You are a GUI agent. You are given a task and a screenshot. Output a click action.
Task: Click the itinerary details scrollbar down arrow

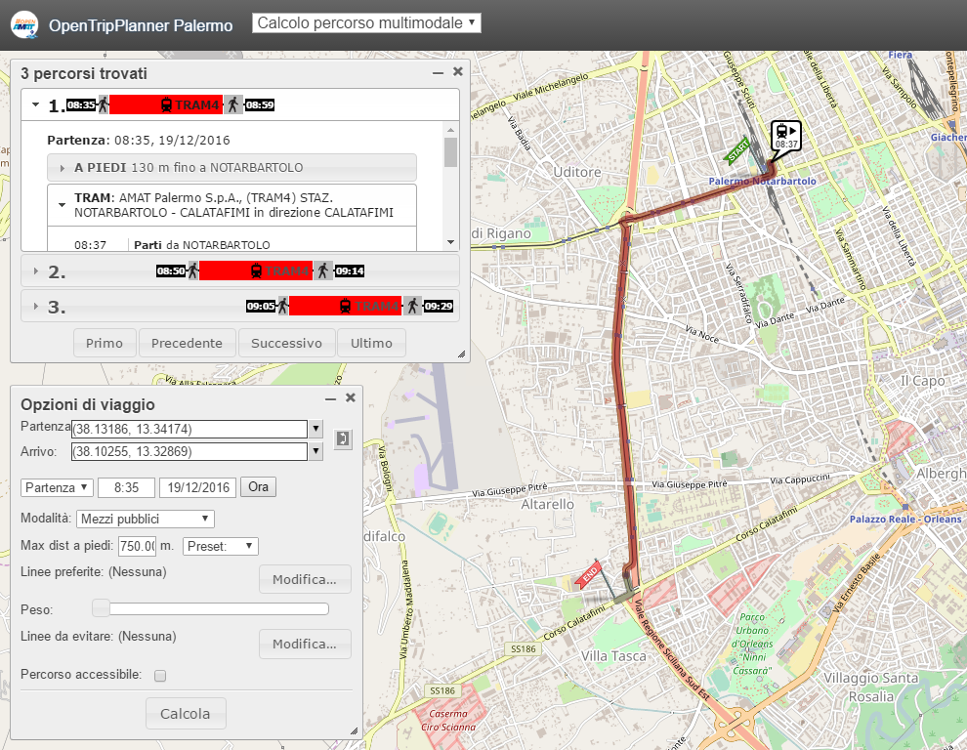(x=451, y=242)
